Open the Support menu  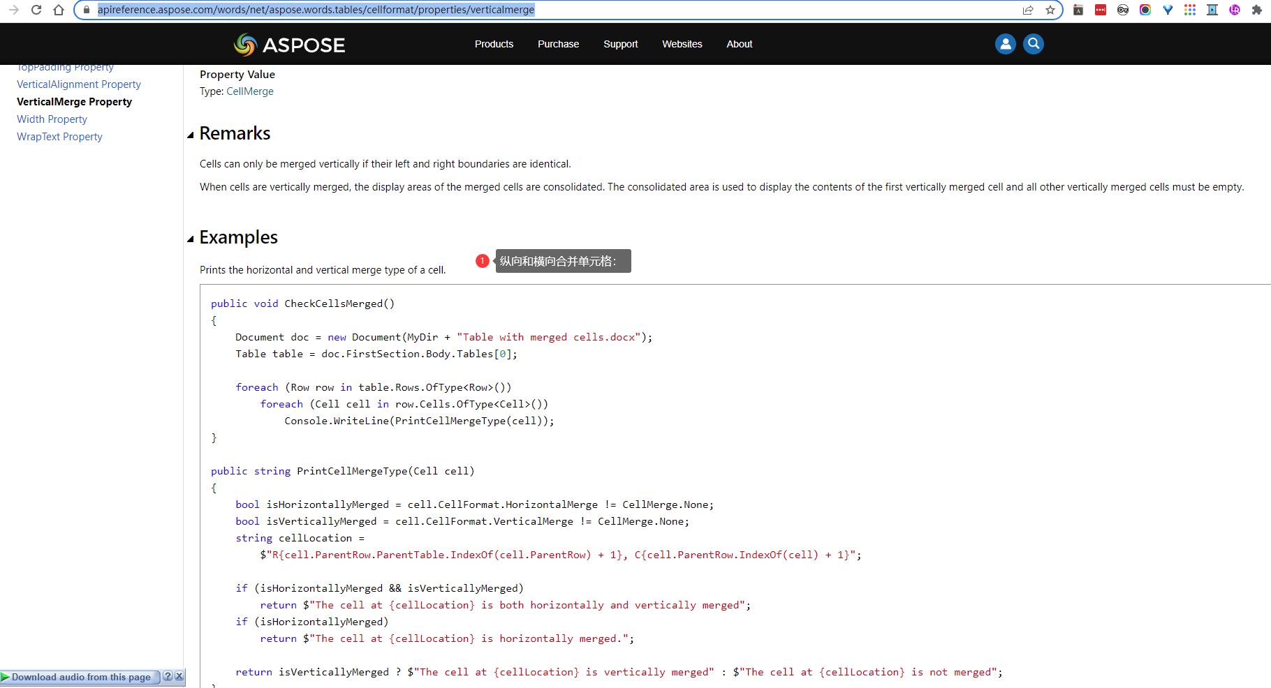(620, 44)
